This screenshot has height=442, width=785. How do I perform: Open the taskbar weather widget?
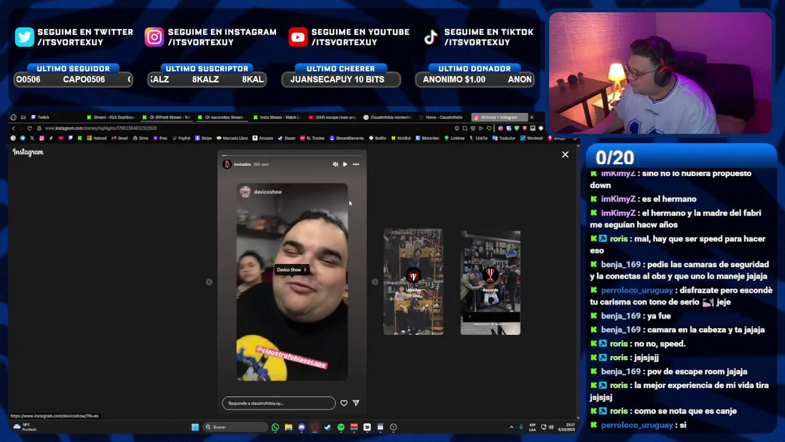(25, 427)
